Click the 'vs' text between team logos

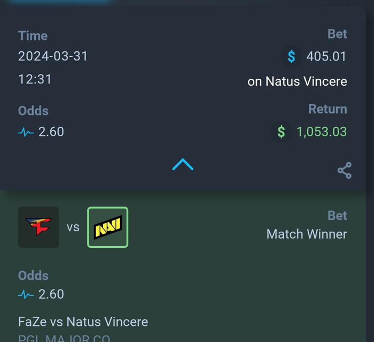coord(73,227)
